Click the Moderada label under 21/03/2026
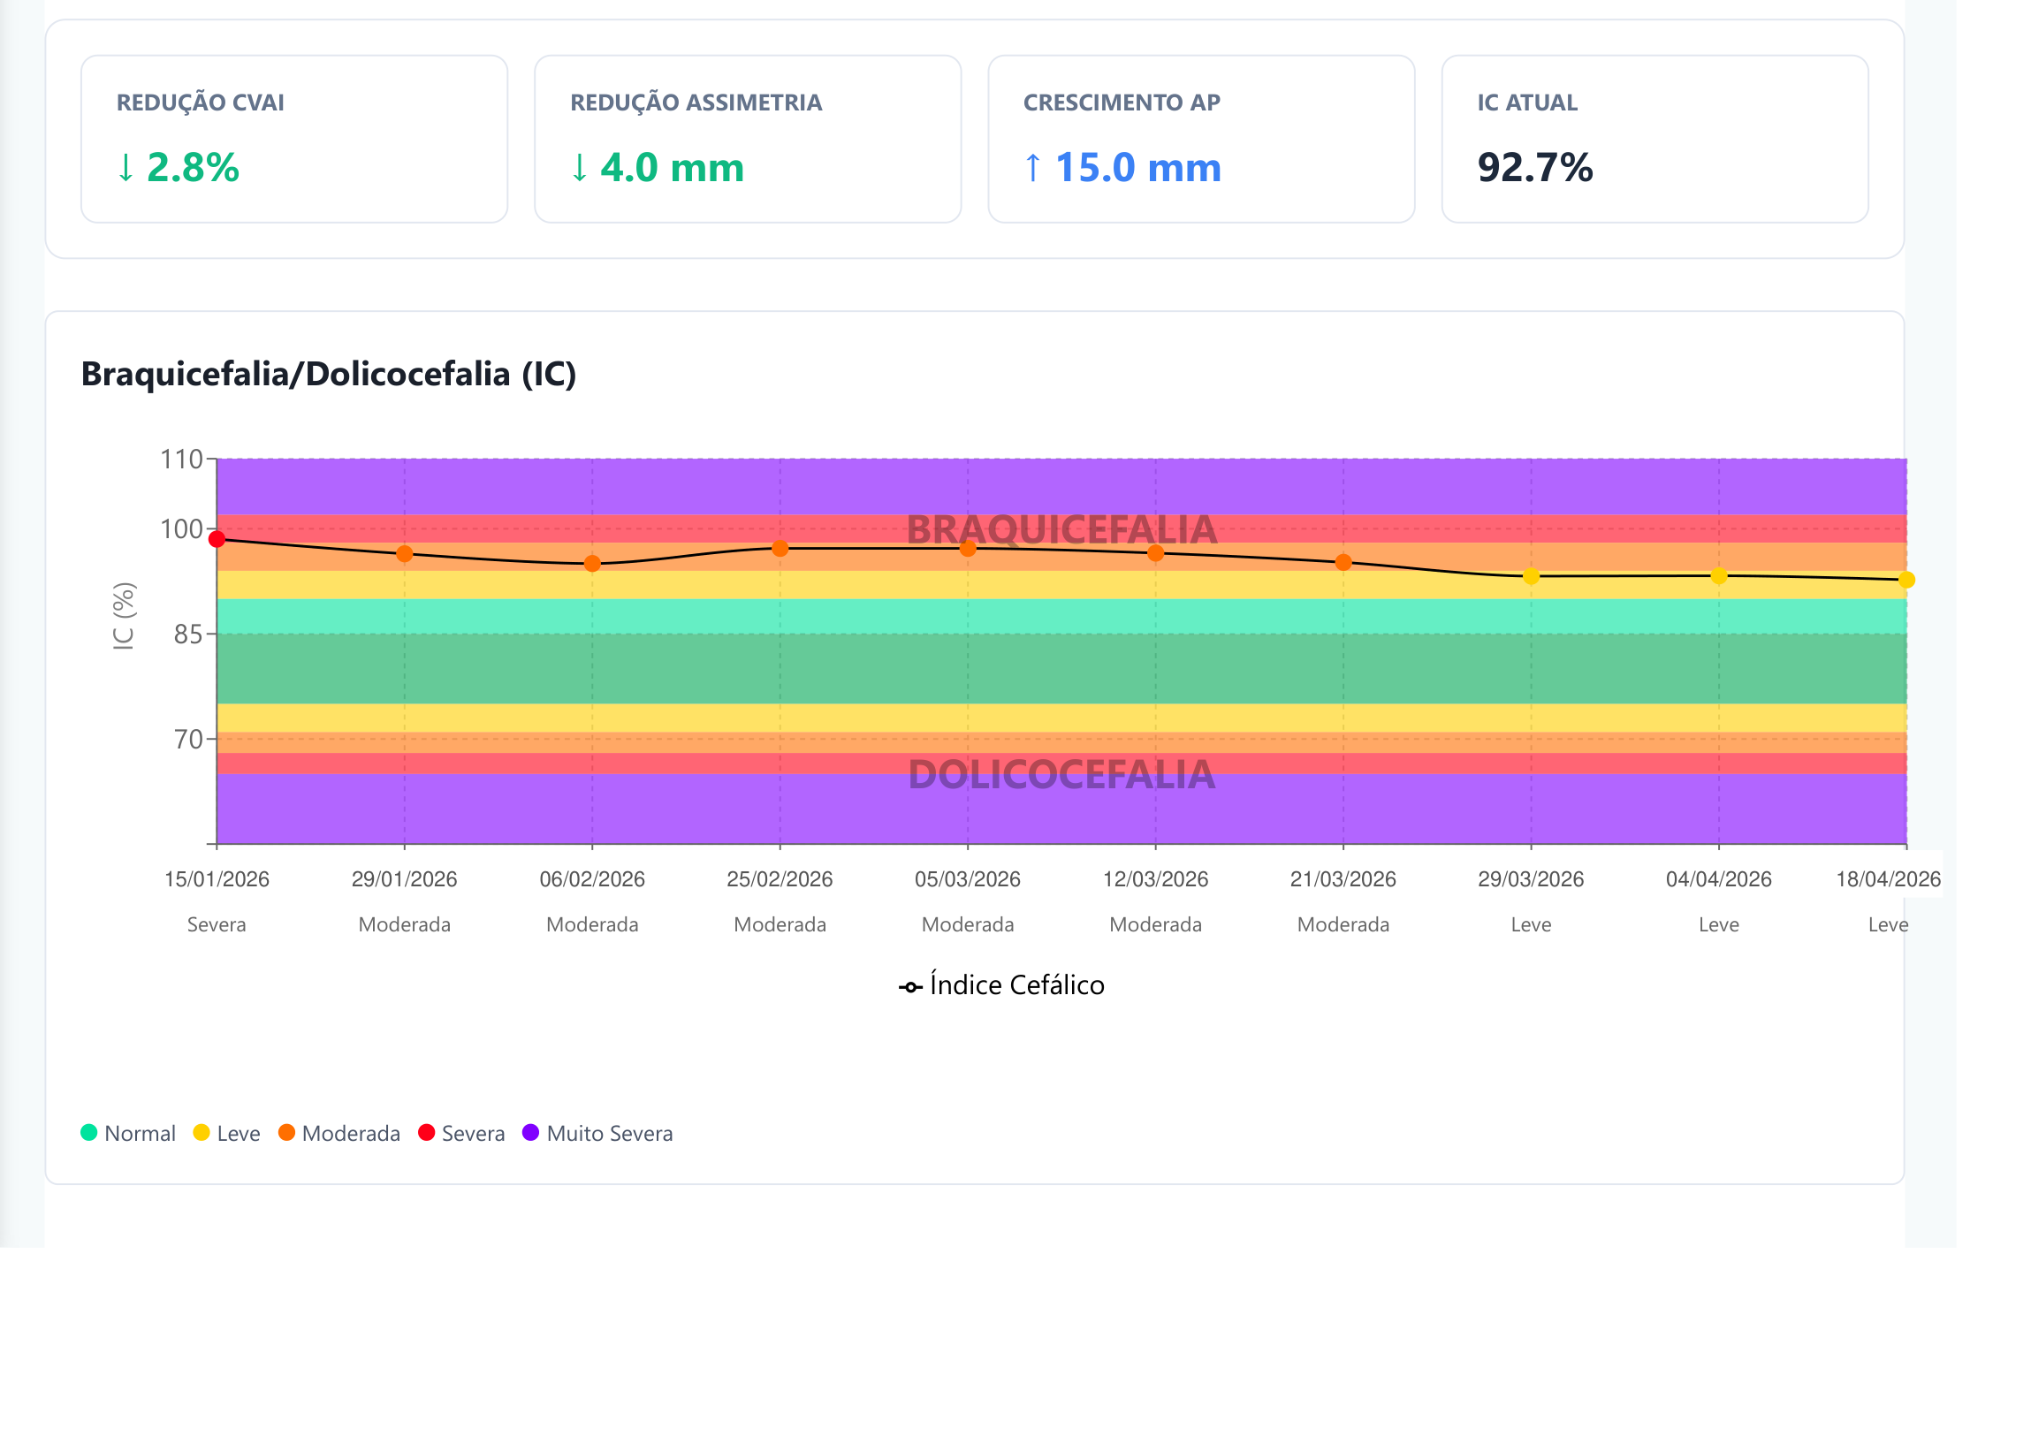The width and height of the screenshot is (2031, 1436). (x=1343, y=924)
